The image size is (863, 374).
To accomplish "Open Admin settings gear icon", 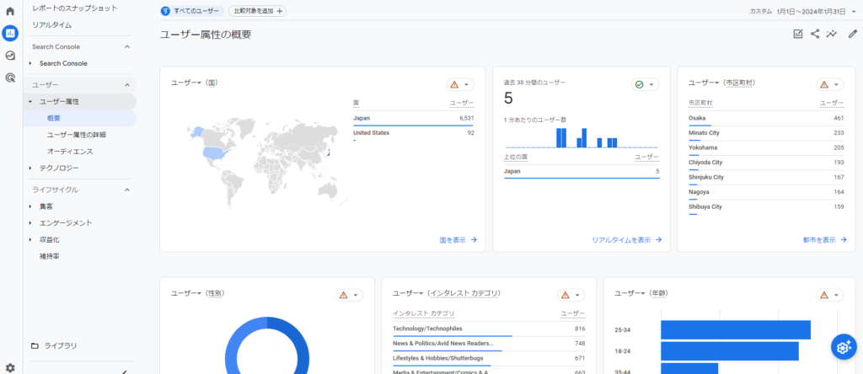I will [x=10, y=367].
